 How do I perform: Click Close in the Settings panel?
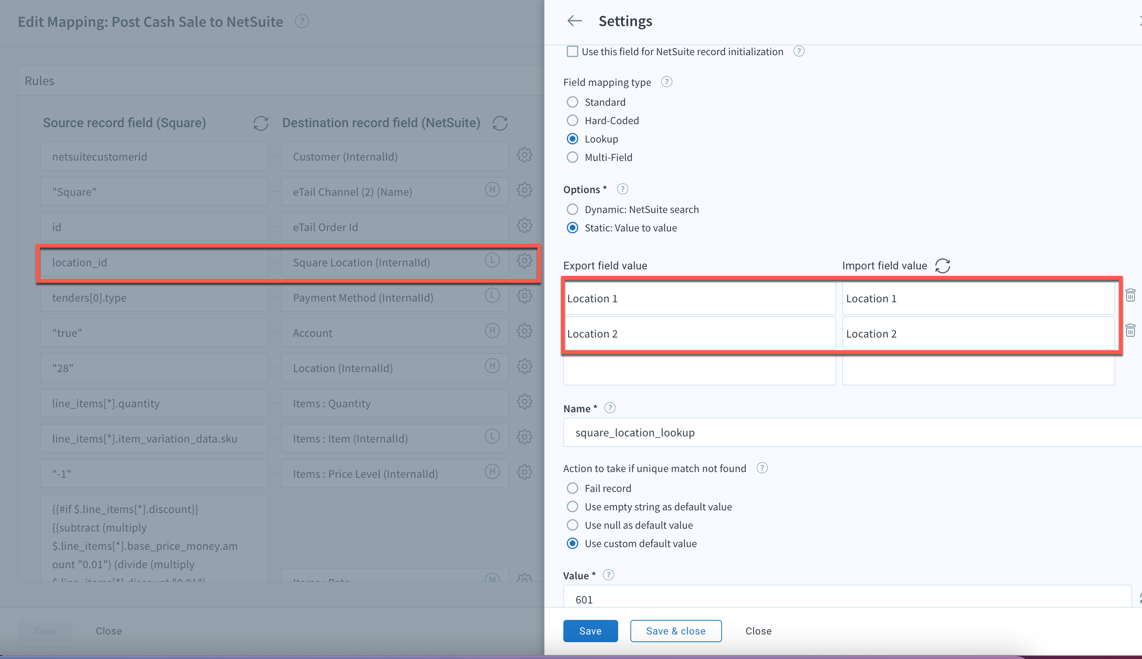[758, 631]
